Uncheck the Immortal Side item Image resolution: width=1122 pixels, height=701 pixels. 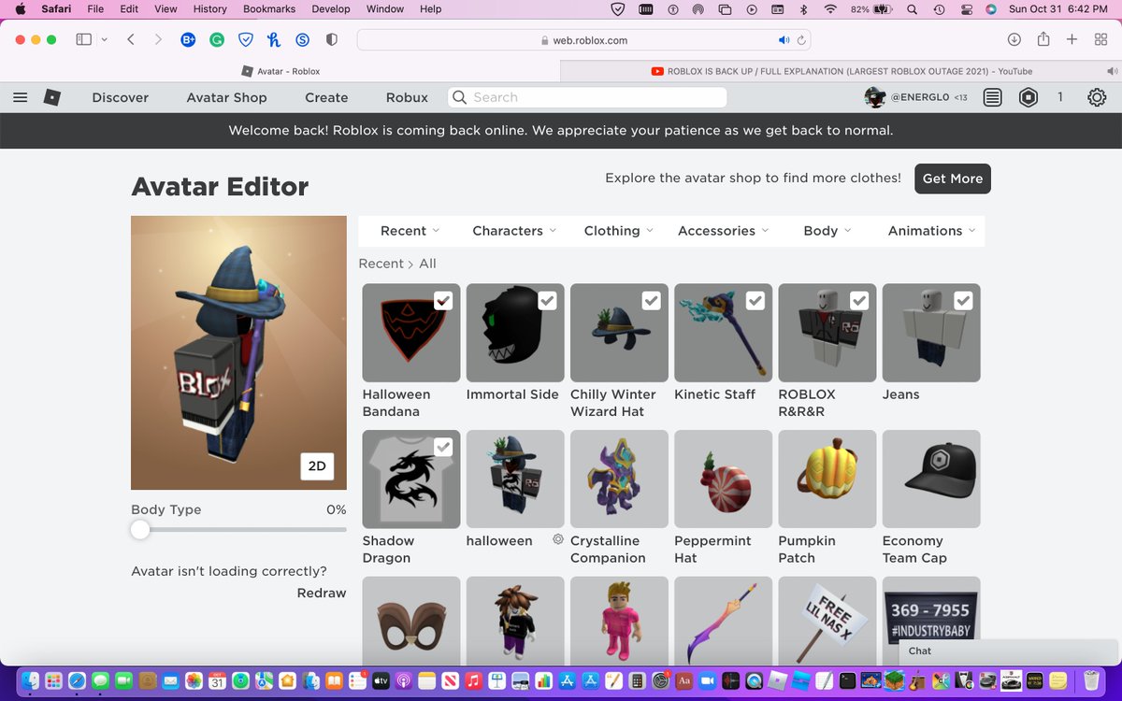(x=547, y=301)
